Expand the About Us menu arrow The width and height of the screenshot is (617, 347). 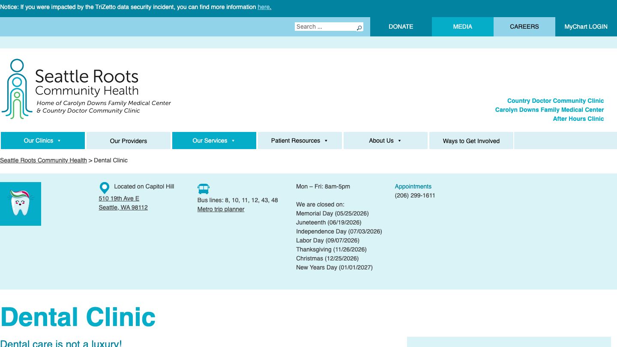[x=399, y=141]
